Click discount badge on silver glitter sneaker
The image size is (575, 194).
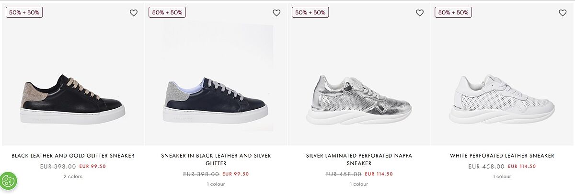167,12
